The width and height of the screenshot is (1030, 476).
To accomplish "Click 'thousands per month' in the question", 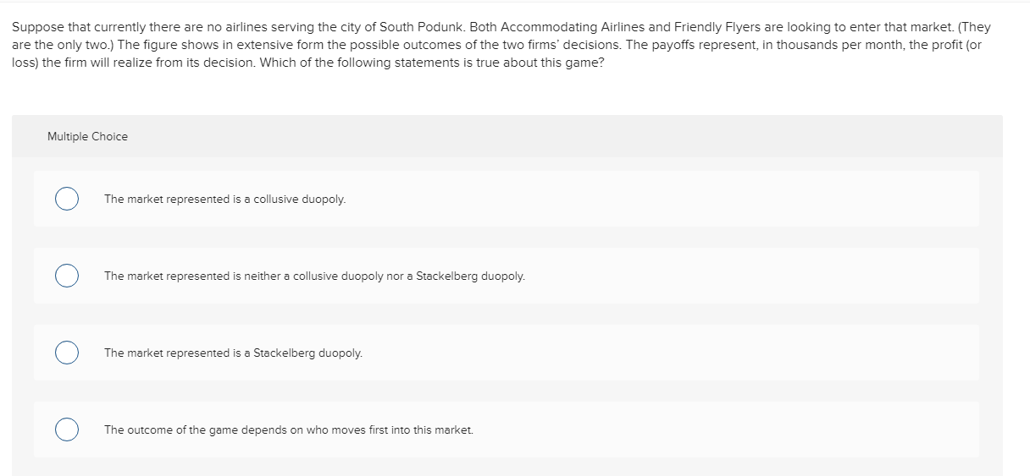I will [x=837, y=45].
